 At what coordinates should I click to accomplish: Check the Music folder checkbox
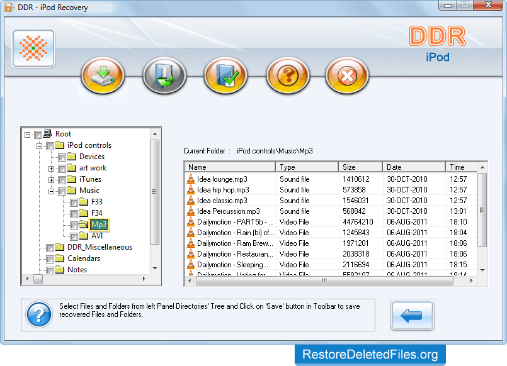(x=62, y=191)
